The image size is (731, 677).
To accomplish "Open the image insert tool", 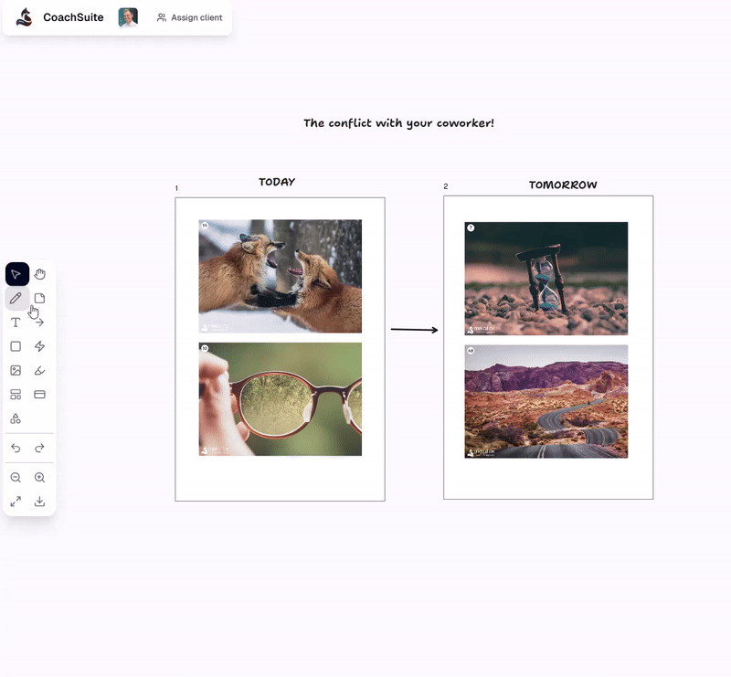I will (x=16, y=370).
